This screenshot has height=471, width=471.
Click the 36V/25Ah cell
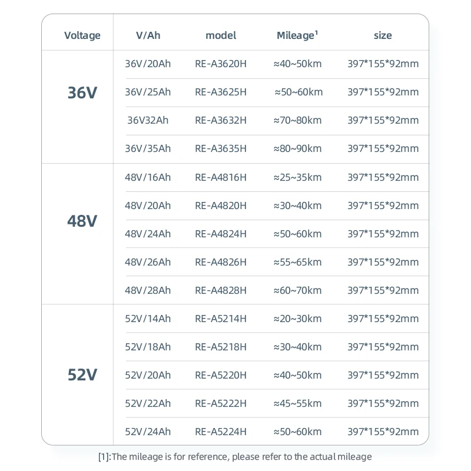coord(148,92)
